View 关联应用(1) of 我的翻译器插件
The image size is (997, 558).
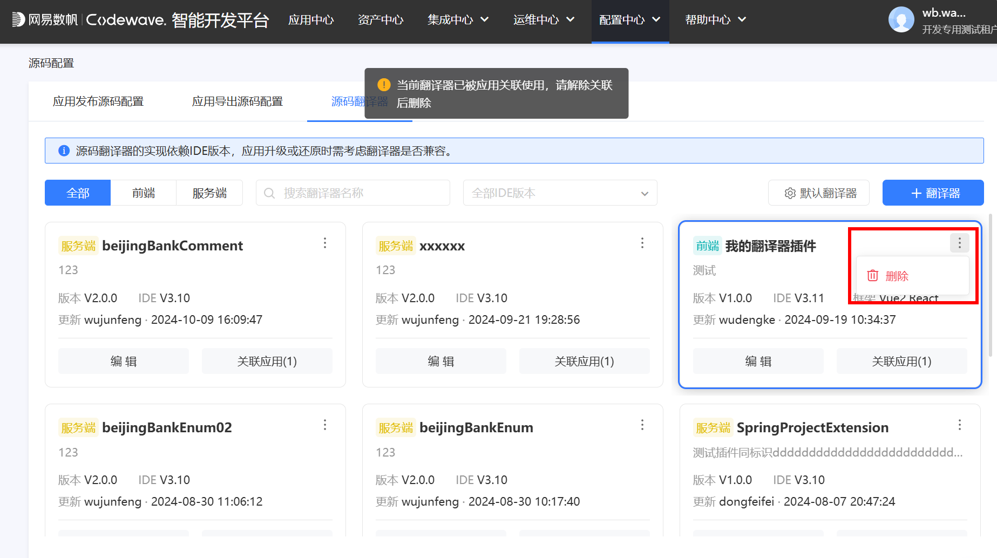click(902, 361)
